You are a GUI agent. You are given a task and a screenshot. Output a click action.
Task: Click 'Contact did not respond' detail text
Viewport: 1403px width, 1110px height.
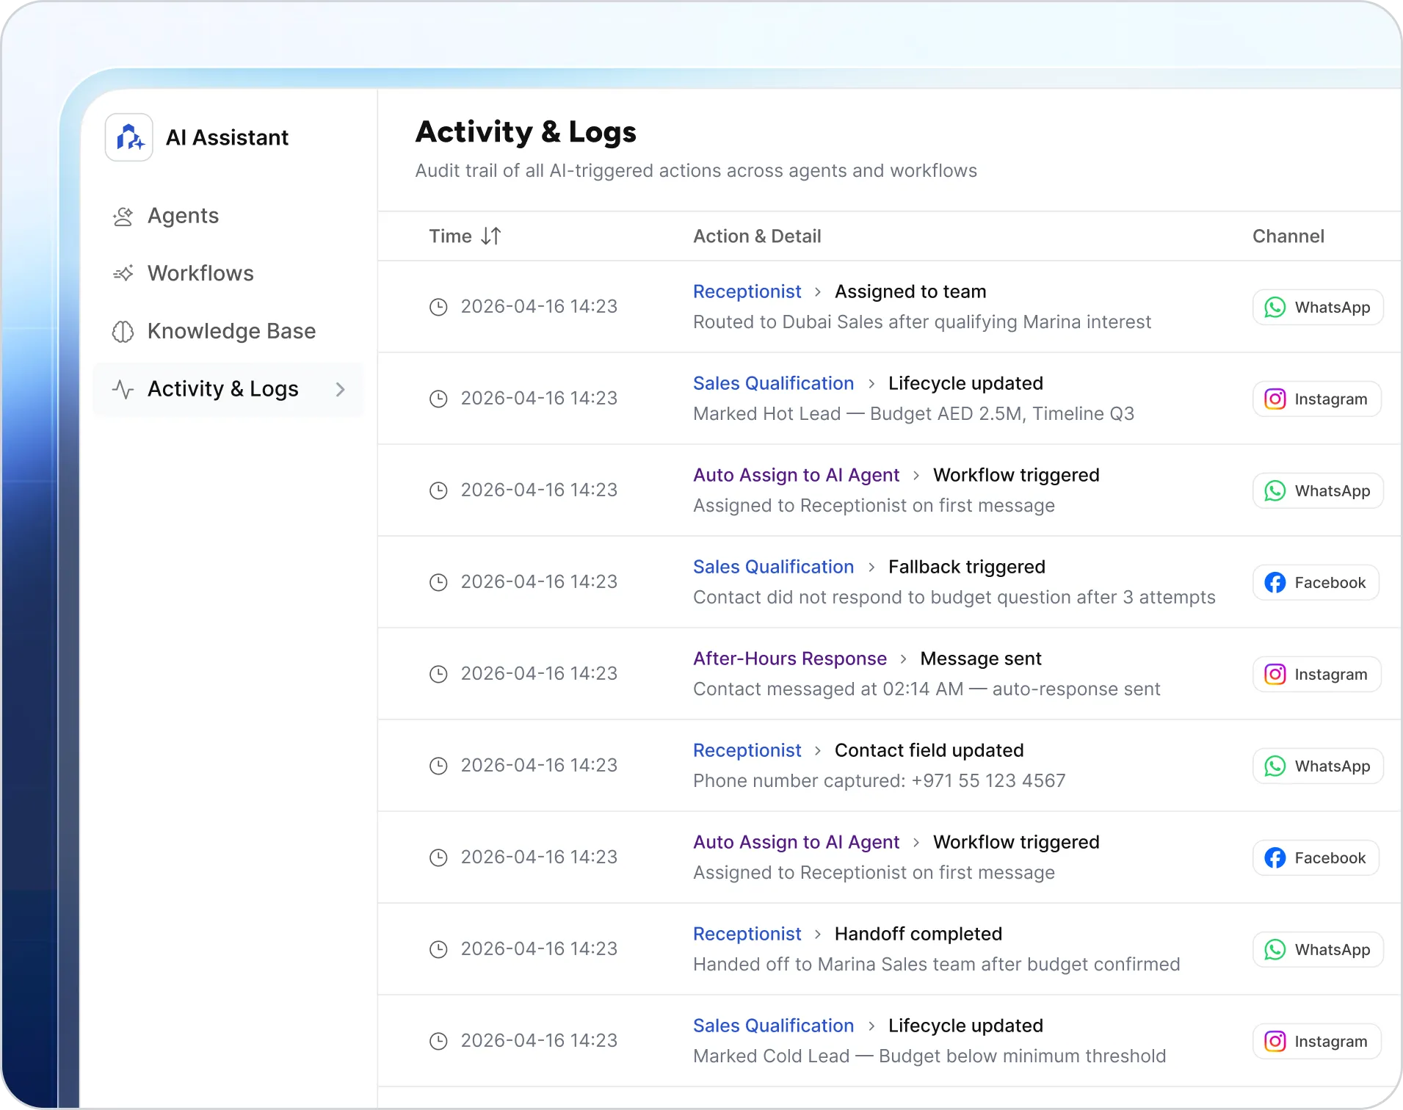point(954,597)
